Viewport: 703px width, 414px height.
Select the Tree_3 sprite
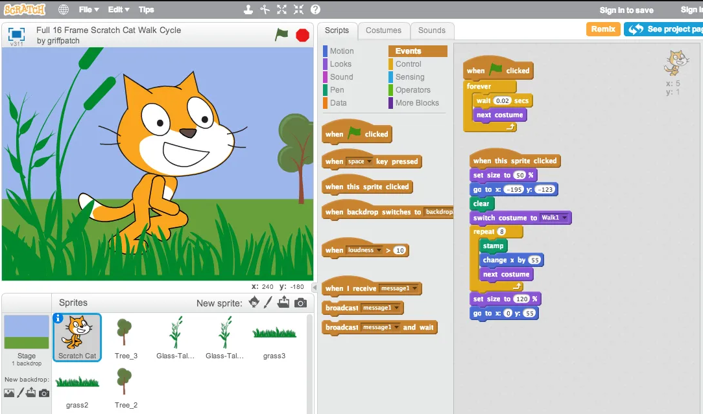[x=126, y=338]
